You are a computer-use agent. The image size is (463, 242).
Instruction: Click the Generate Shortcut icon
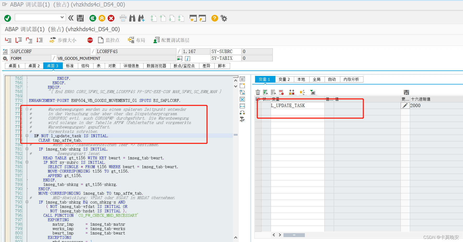[x=202, y=18]
